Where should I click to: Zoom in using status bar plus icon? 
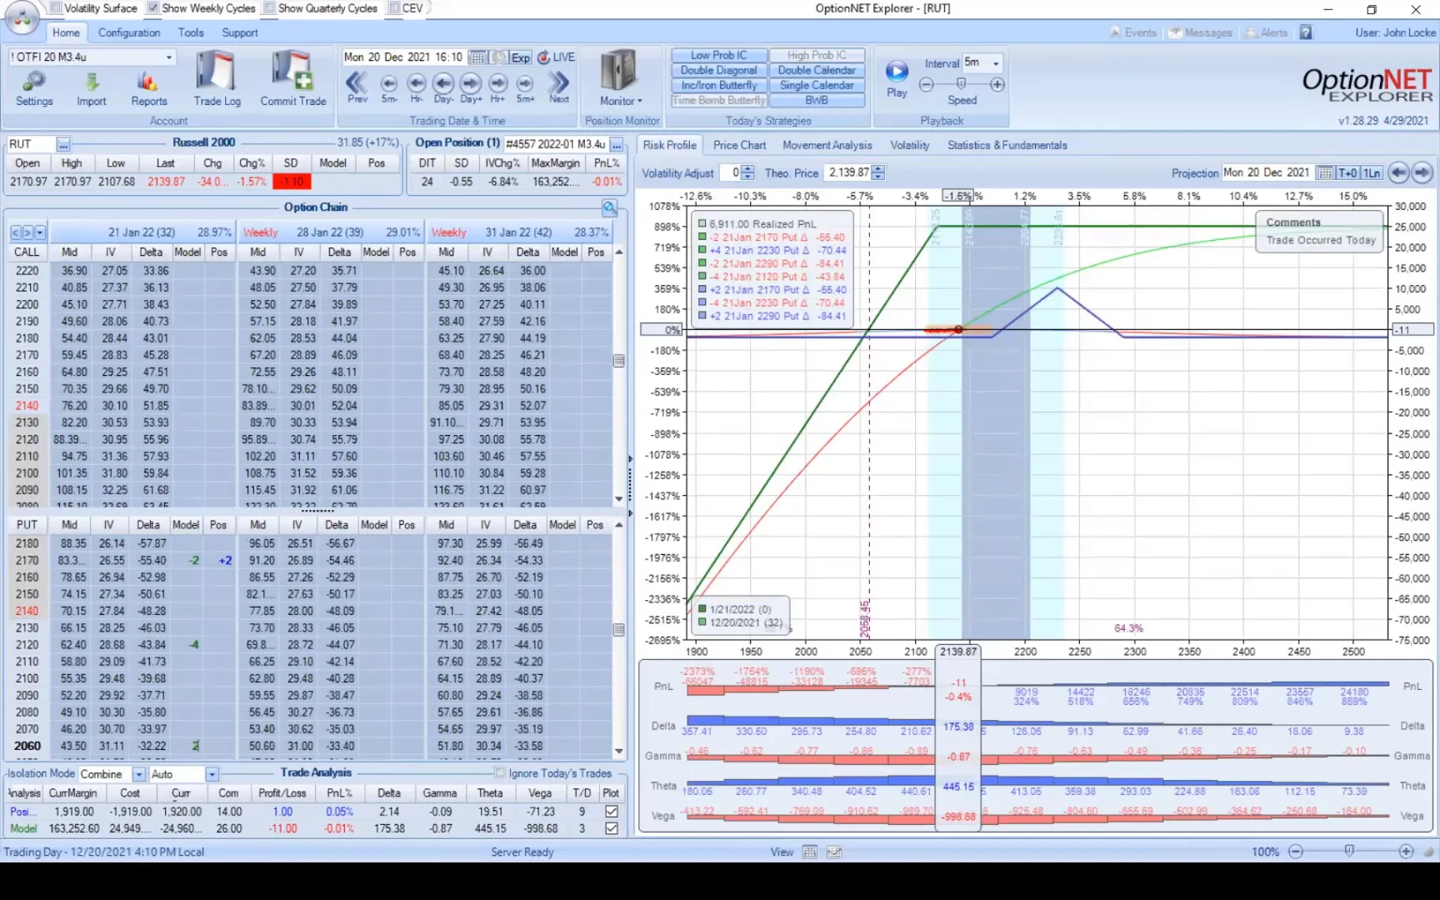pos(1407,851)
